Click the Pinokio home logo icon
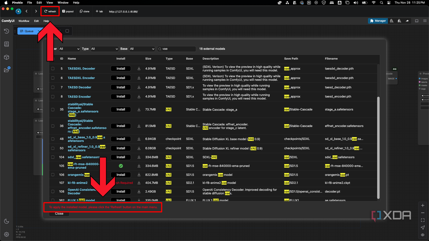Screen dimensions: 429x241 (x=18, y=11)
